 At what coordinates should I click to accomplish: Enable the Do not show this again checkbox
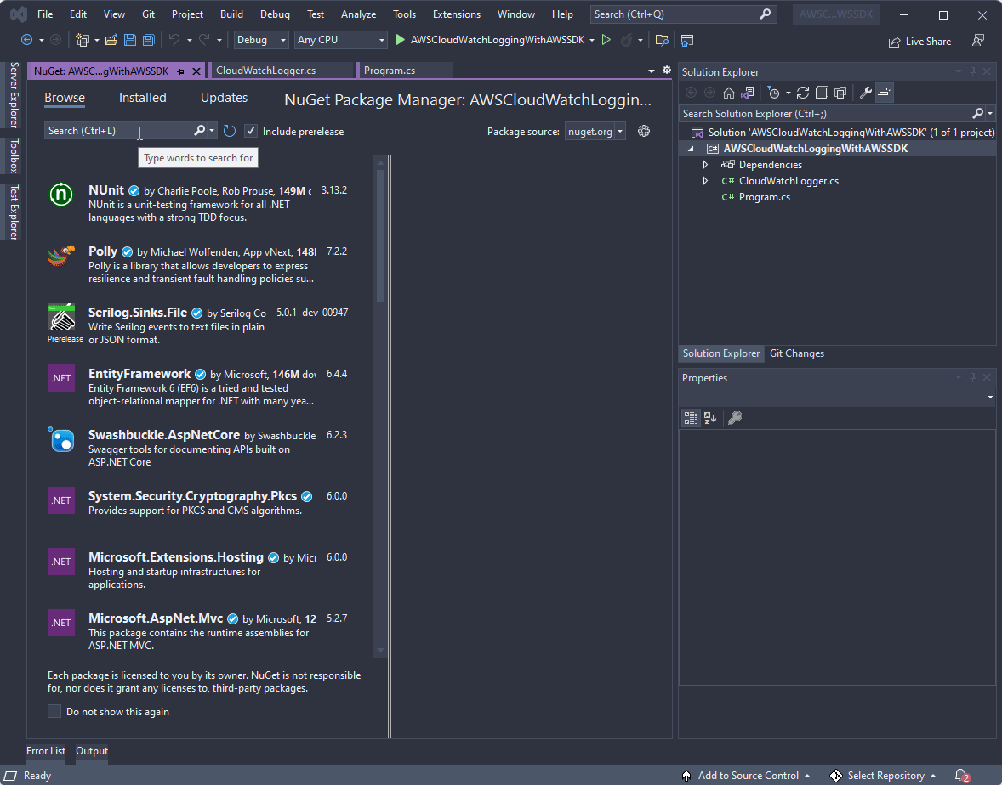(54, 711)
